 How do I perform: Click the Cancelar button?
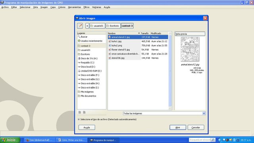coord(196,128)
